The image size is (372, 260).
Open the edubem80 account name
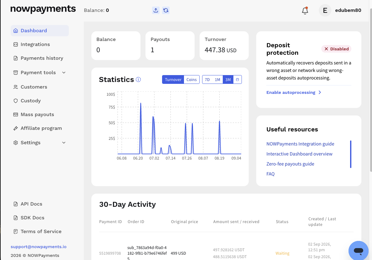(348, 10)
